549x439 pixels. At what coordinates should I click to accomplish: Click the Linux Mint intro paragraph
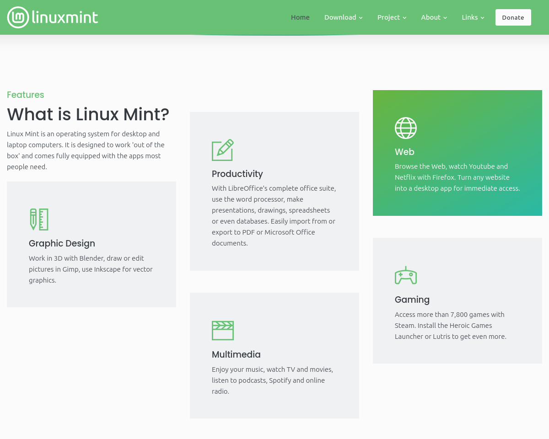[x=86, y=150]
